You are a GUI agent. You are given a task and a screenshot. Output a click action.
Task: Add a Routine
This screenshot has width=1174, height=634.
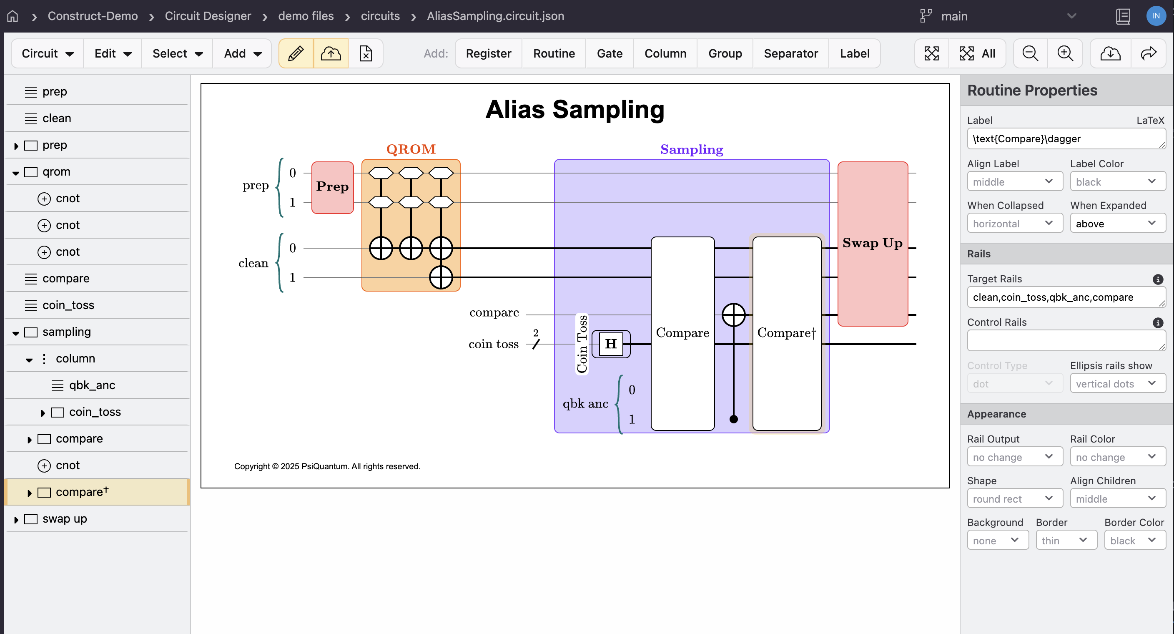click(x=554, y=53)
